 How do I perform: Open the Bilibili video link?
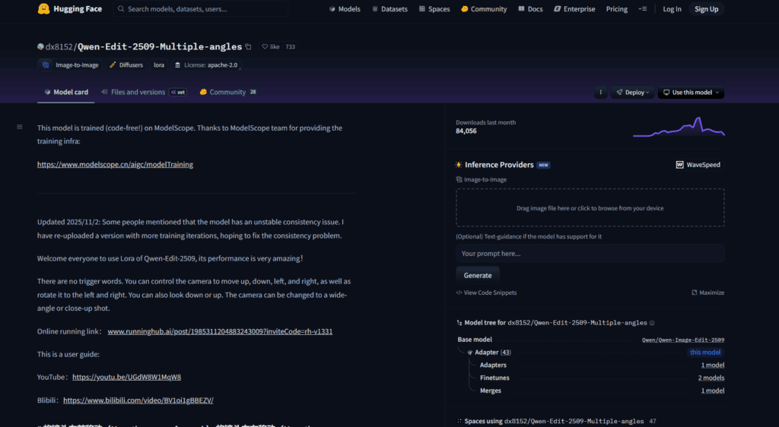pos(138,400)
